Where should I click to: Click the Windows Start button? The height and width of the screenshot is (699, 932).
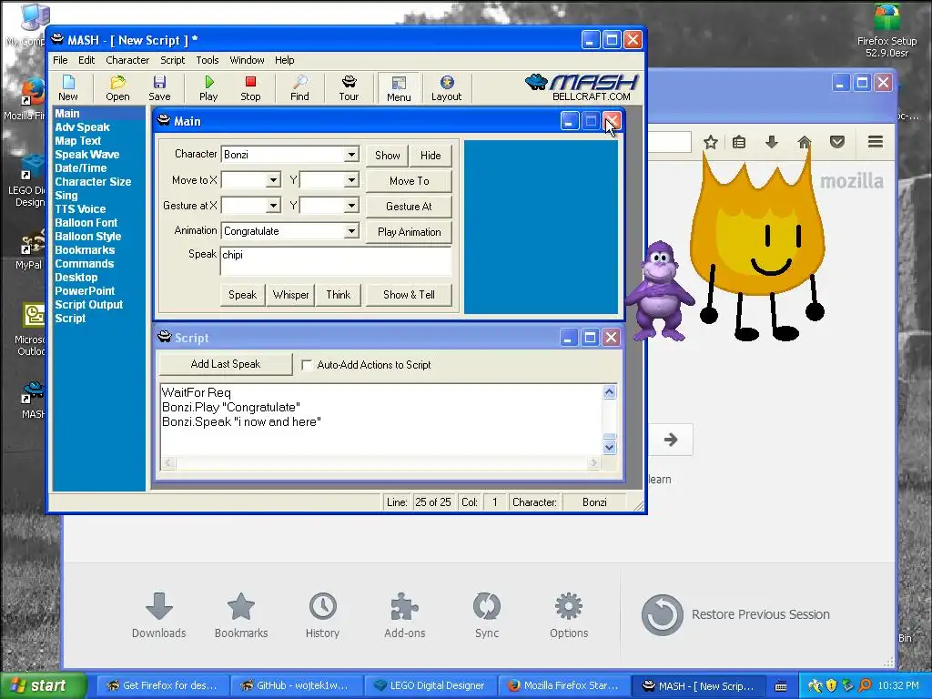pyautogui.click(x=44, y=686)
